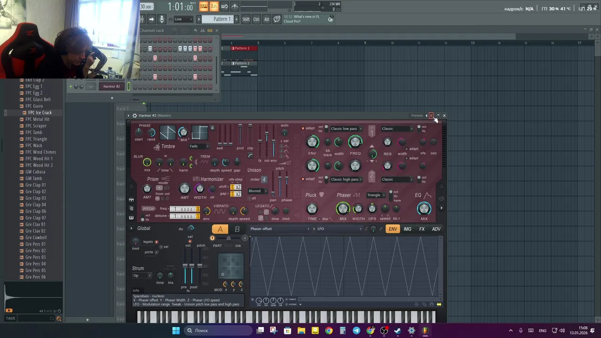Select part B tab in Harmor

pyautogui.click(x=237, y=229)
